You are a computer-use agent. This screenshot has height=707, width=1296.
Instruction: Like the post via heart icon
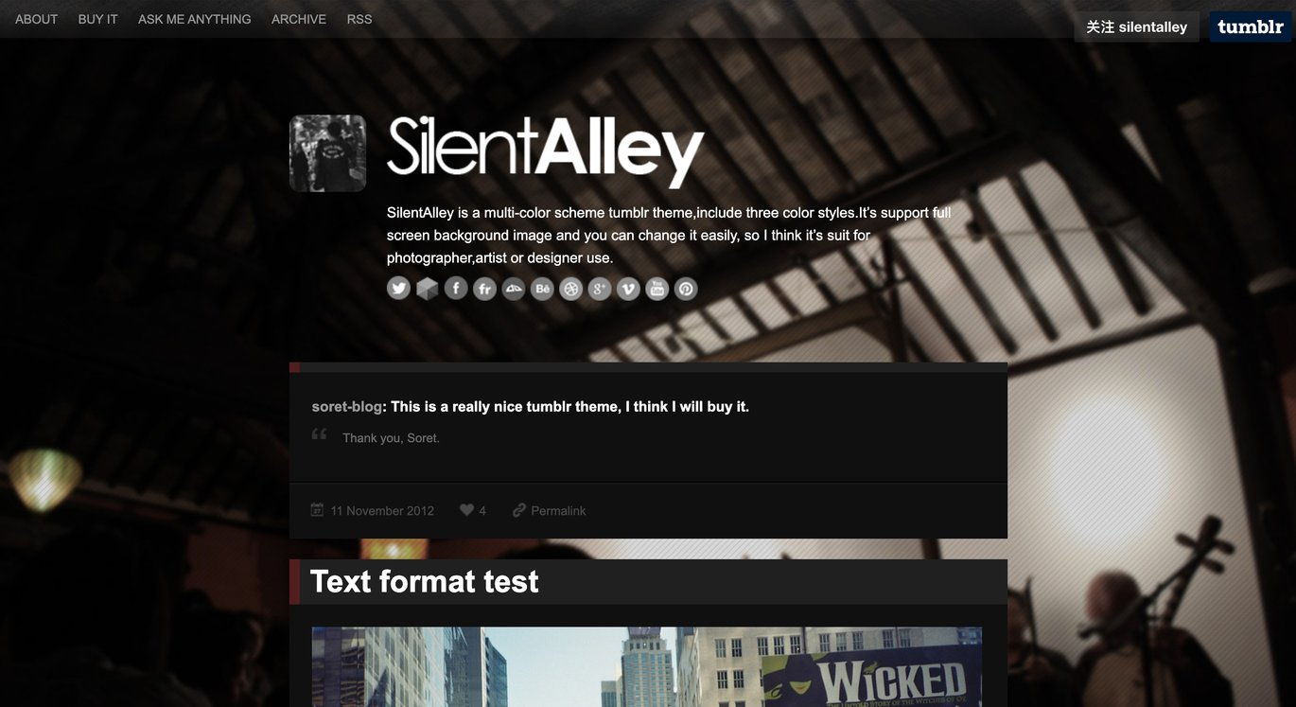pyautogui.click(x=466, y=510)
